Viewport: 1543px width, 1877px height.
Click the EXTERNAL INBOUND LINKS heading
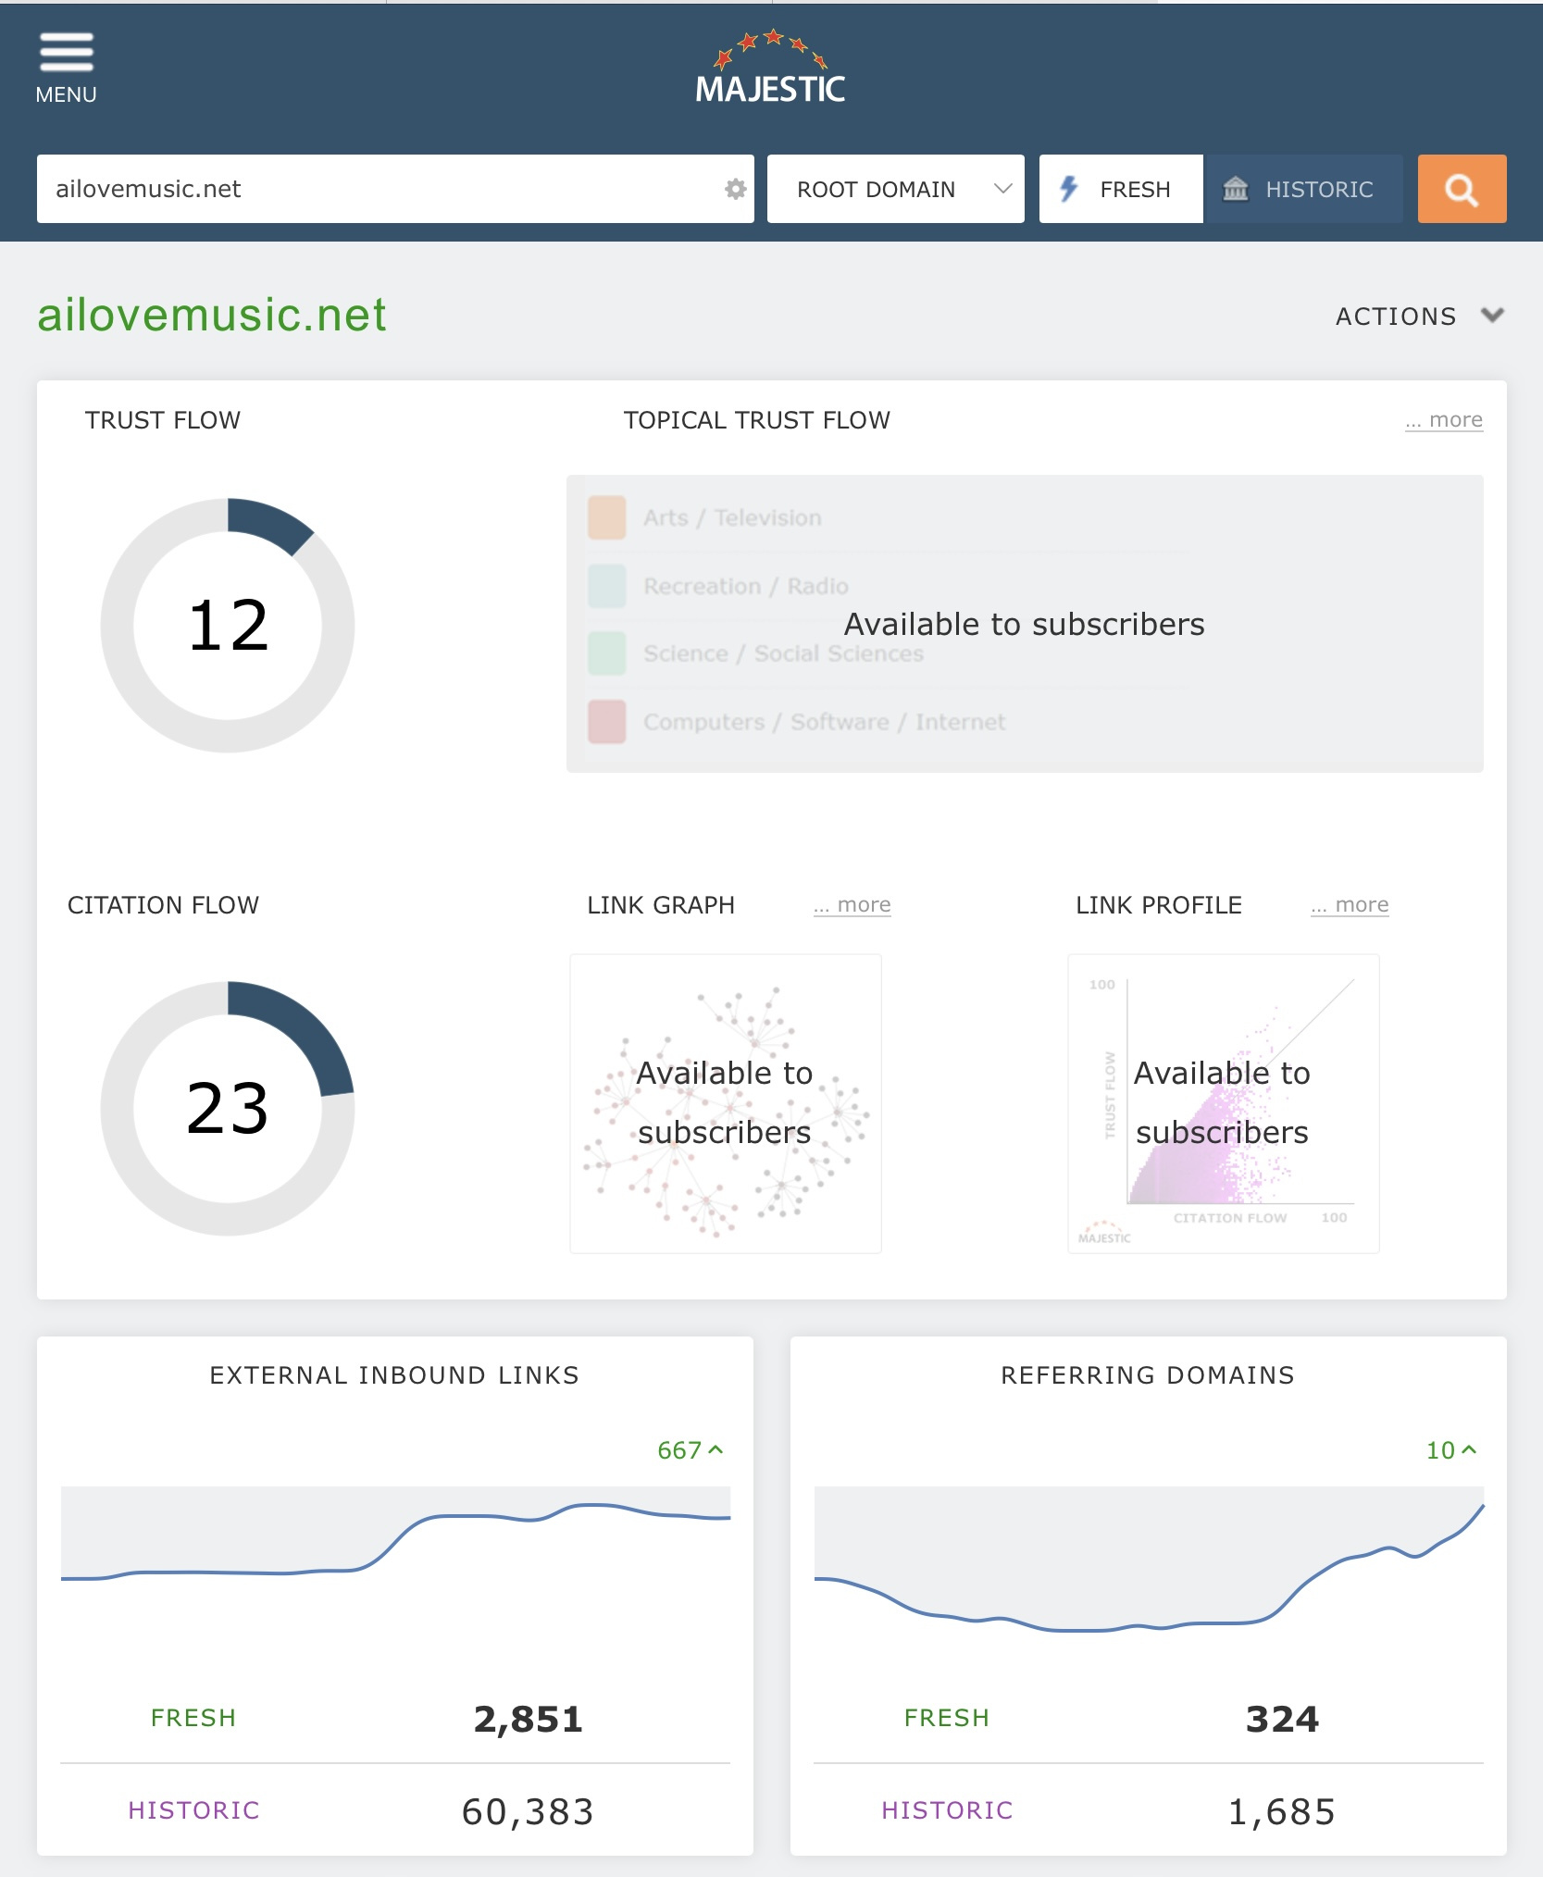(x=394, y=1375)
